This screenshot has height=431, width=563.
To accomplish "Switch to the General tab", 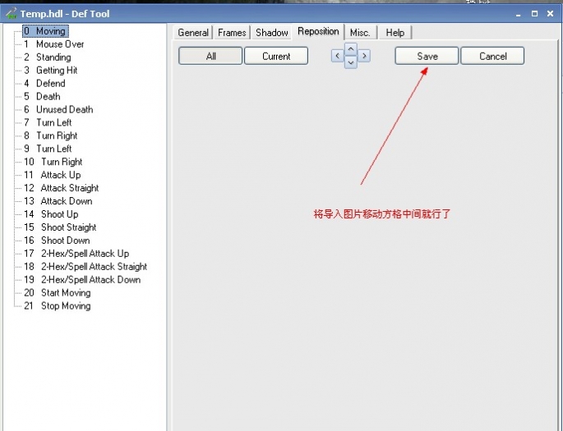I will click(x=193, y=33).
